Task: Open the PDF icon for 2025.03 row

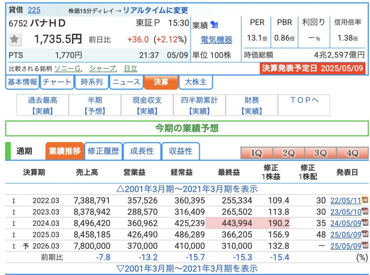Action: tap(365, 234)
